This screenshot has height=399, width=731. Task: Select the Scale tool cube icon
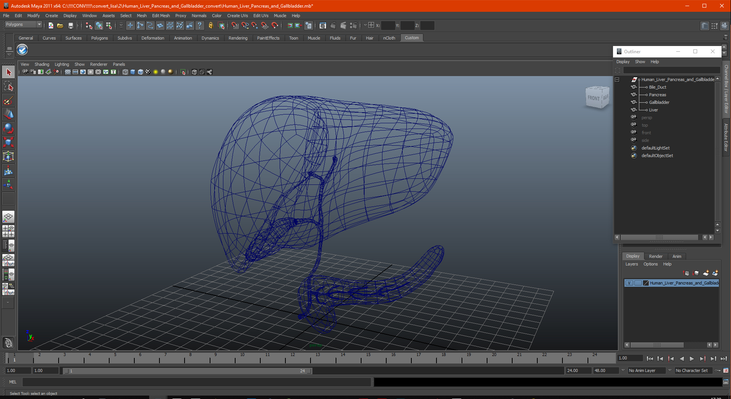pos(8,142)
